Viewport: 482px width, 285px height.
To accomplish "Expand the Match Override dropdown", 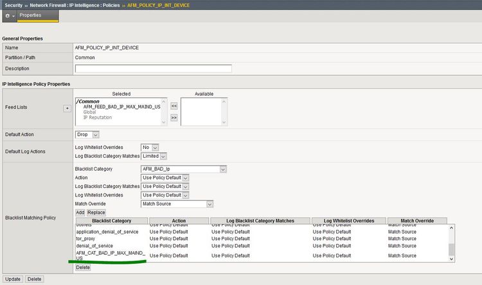I will (x=177, y=204).
